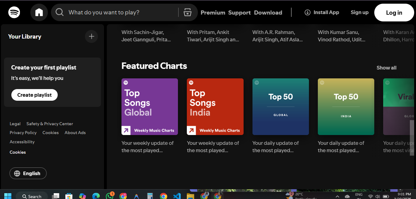The height and width of the screenshot is (199, 416).
Task: Open WhatsApp from the taskbar
Action: (x=110, y=196)
